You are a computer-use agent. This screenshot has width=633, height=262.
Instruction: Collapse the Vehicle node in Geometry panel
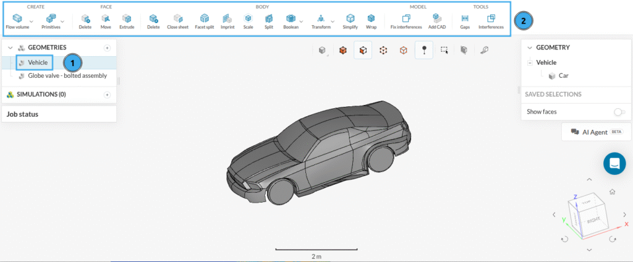[530, 62]
